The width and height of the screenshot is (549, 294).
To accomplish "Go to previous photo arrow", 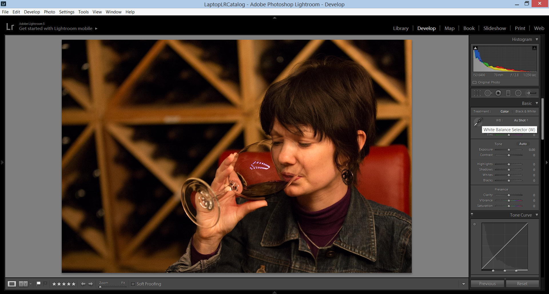I will pyautogui.click(x=83, y=284).
